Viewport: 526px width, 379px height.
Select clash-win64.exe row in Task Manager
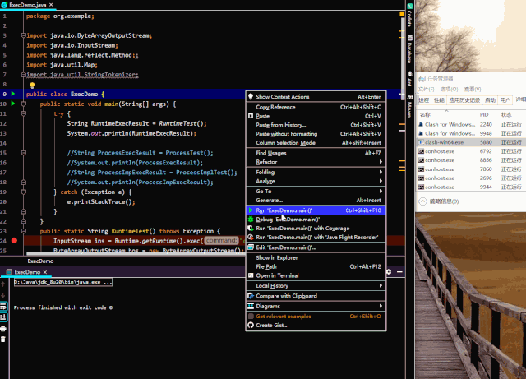coord(471,142)
